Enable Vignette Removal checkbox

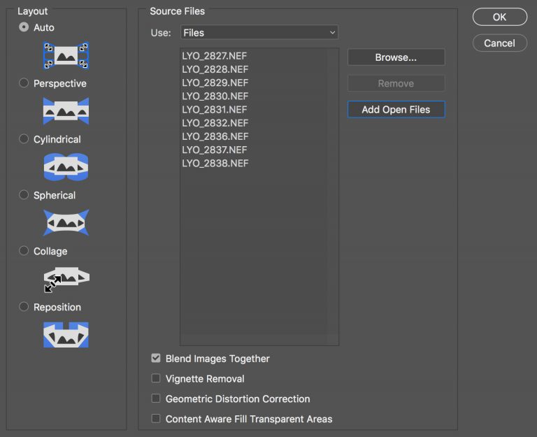pos(156,378)
